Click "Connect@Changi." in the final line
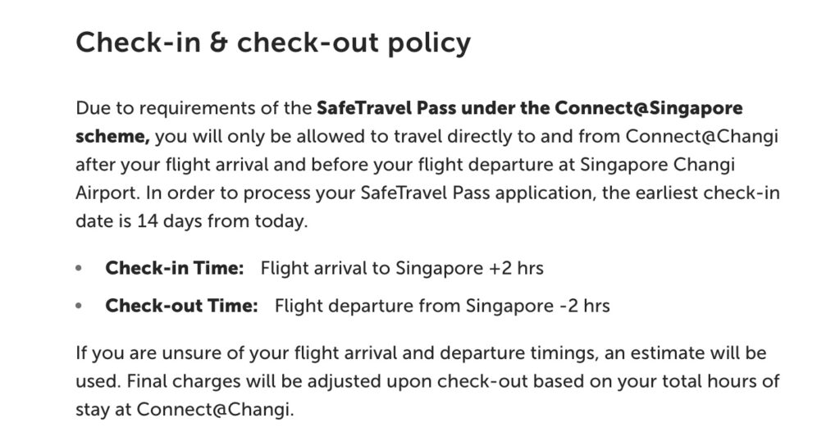 click(x=216, y=410)
